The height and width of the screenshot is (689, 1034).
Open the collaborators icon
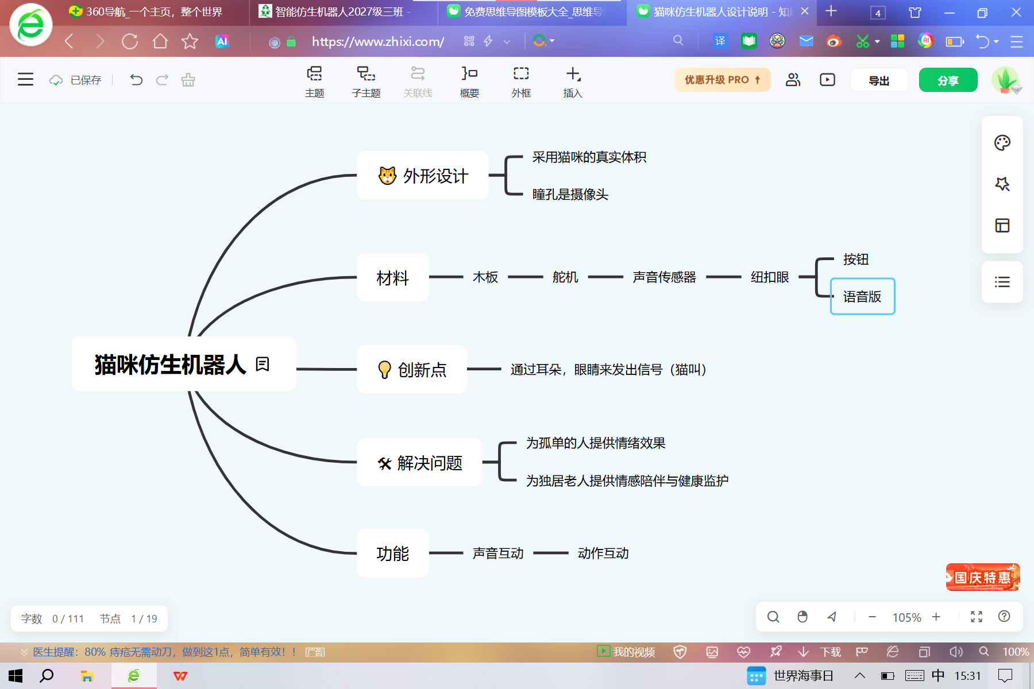pyautogui.click(x=793, y=80)
